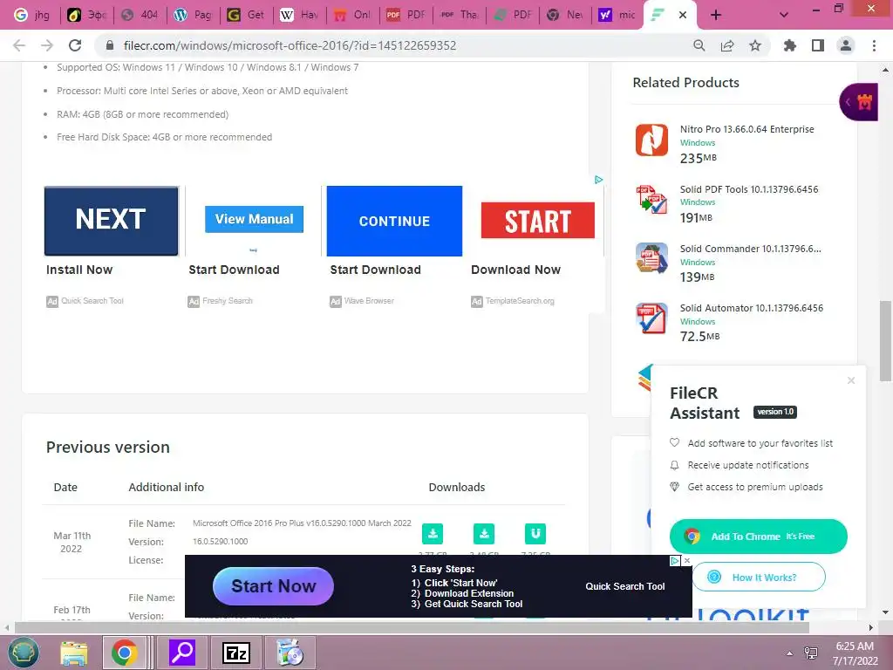
Task: Open File Explorer from taskbar
Action: pyautogui.click(x=75, y=653)
